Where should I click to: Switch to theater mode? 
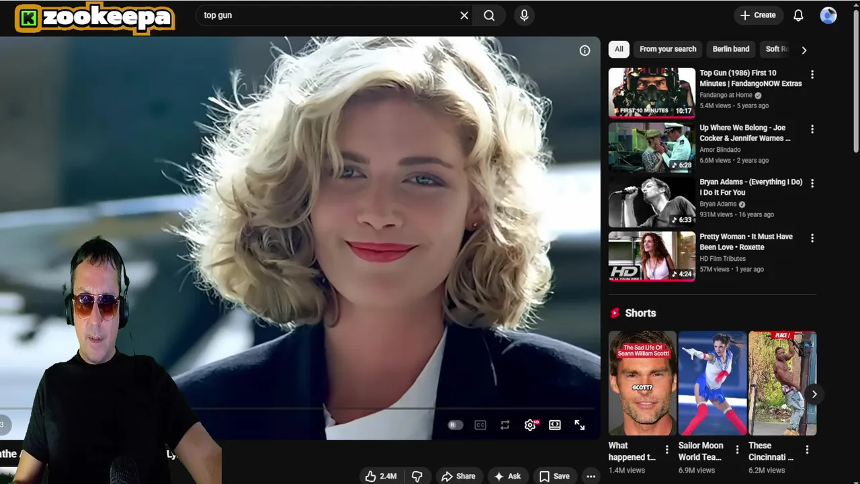coord(555,425)
